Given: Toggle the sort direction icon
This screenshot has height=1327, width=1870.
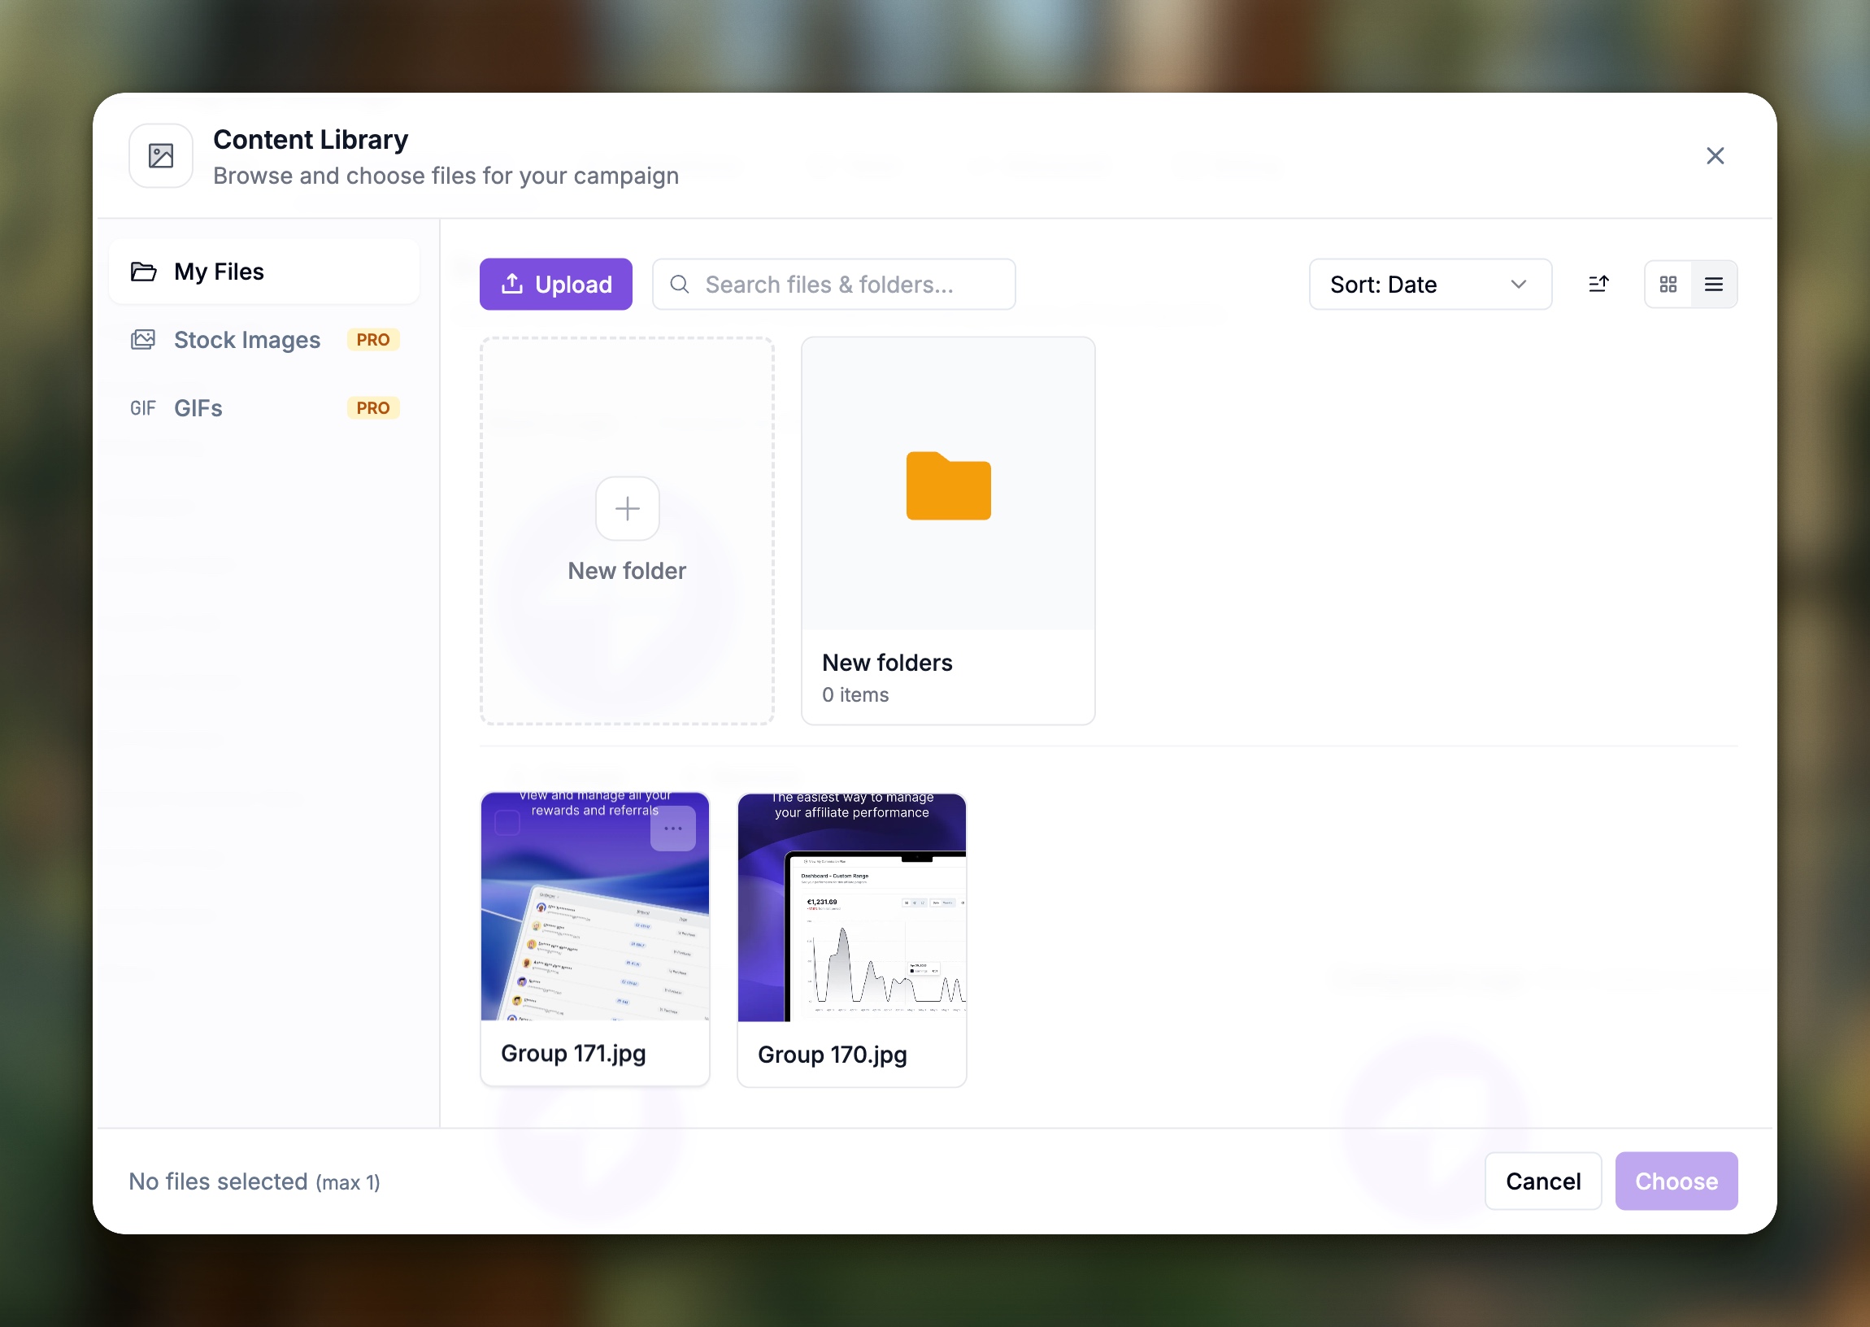Looking at the screenshot, I should pos(1598,285).
